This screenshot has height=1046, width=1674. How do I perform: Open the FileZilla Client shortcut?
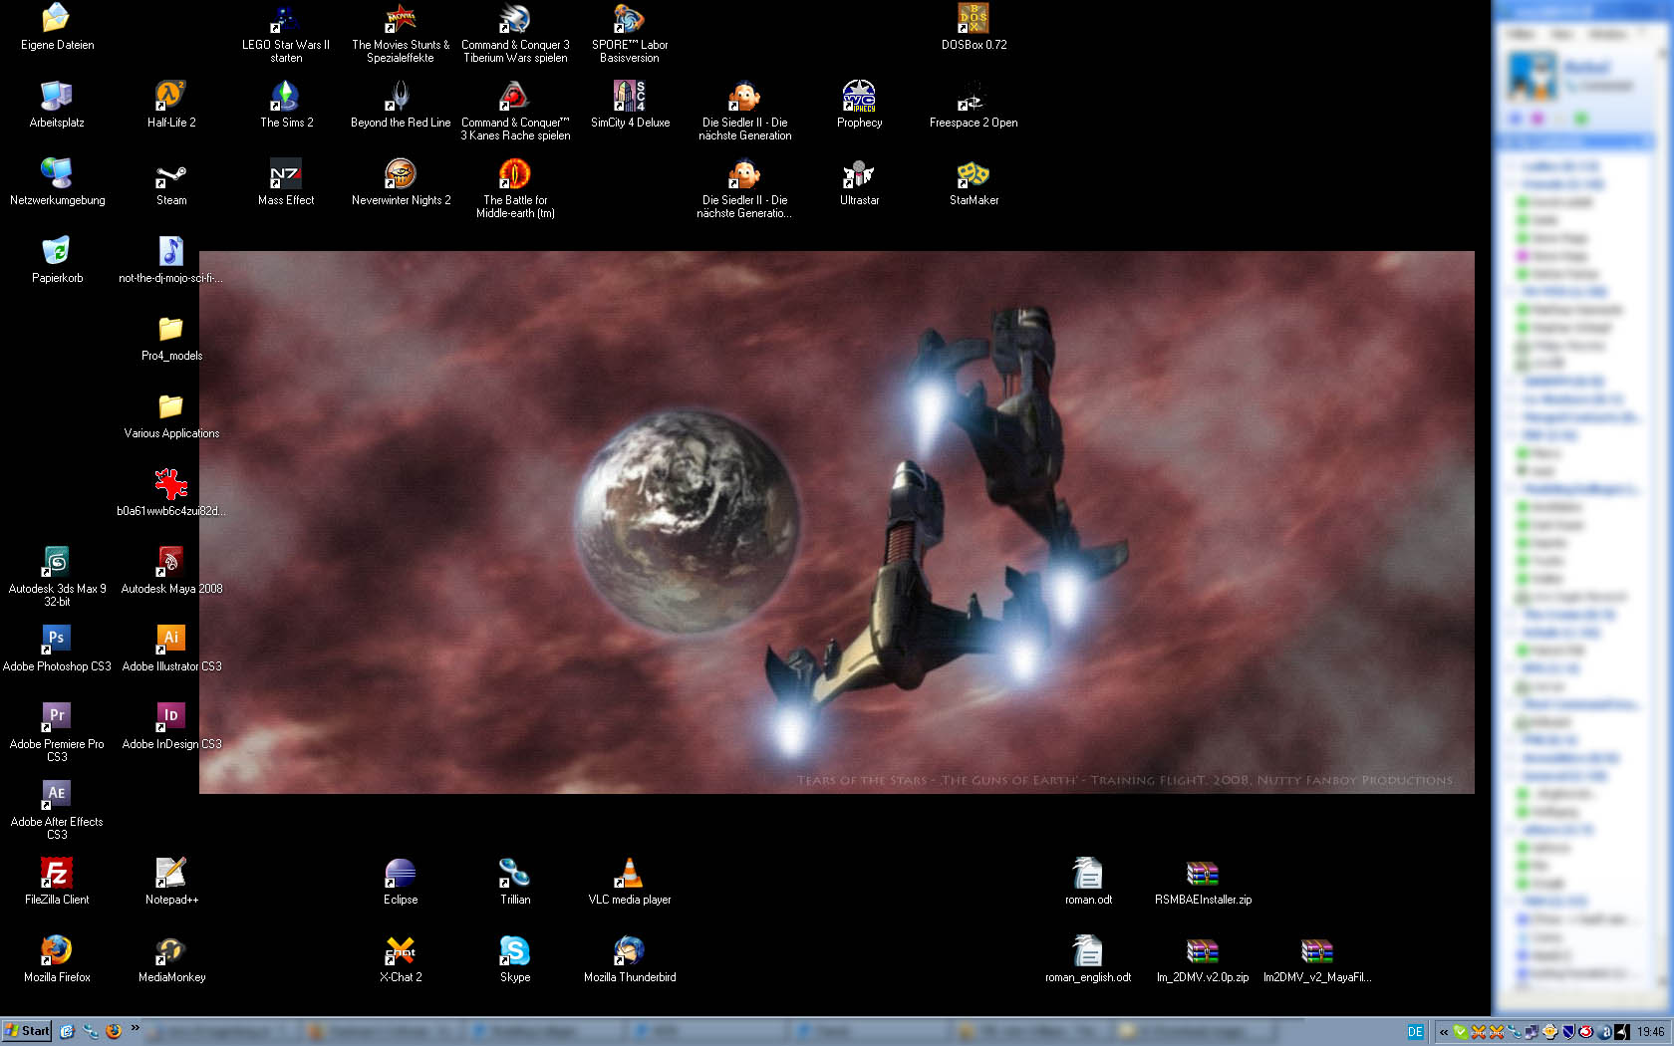click(57, 874)
